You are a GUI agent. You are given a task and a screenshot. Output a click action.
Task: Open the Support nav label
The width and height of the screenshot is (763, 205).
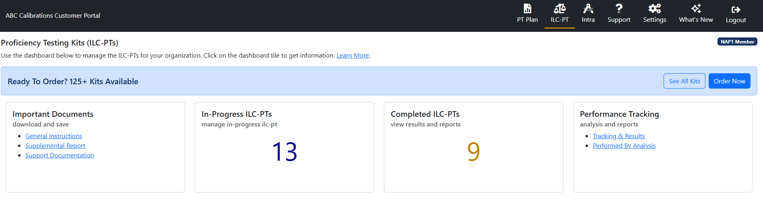tap(619, 20)
